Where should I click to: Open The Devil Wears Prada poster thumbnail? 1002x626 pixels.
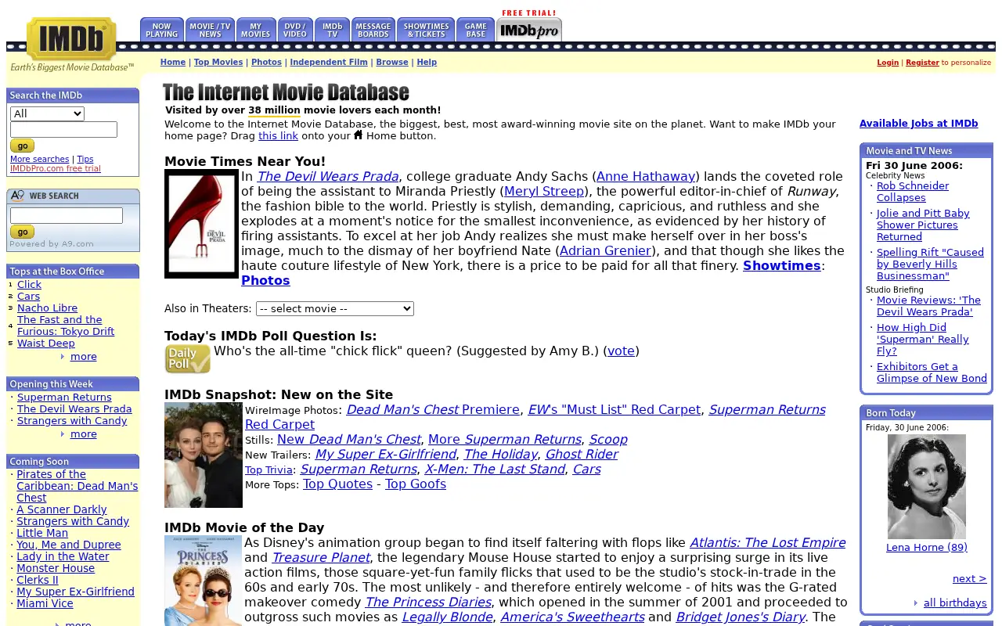201,224
